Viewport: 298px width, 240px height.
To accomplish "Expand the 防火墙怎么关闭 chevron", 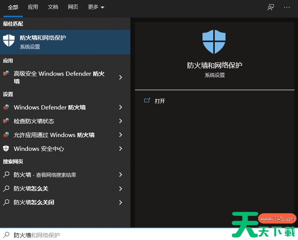I will pyautogui.click(x=120, y=202).
